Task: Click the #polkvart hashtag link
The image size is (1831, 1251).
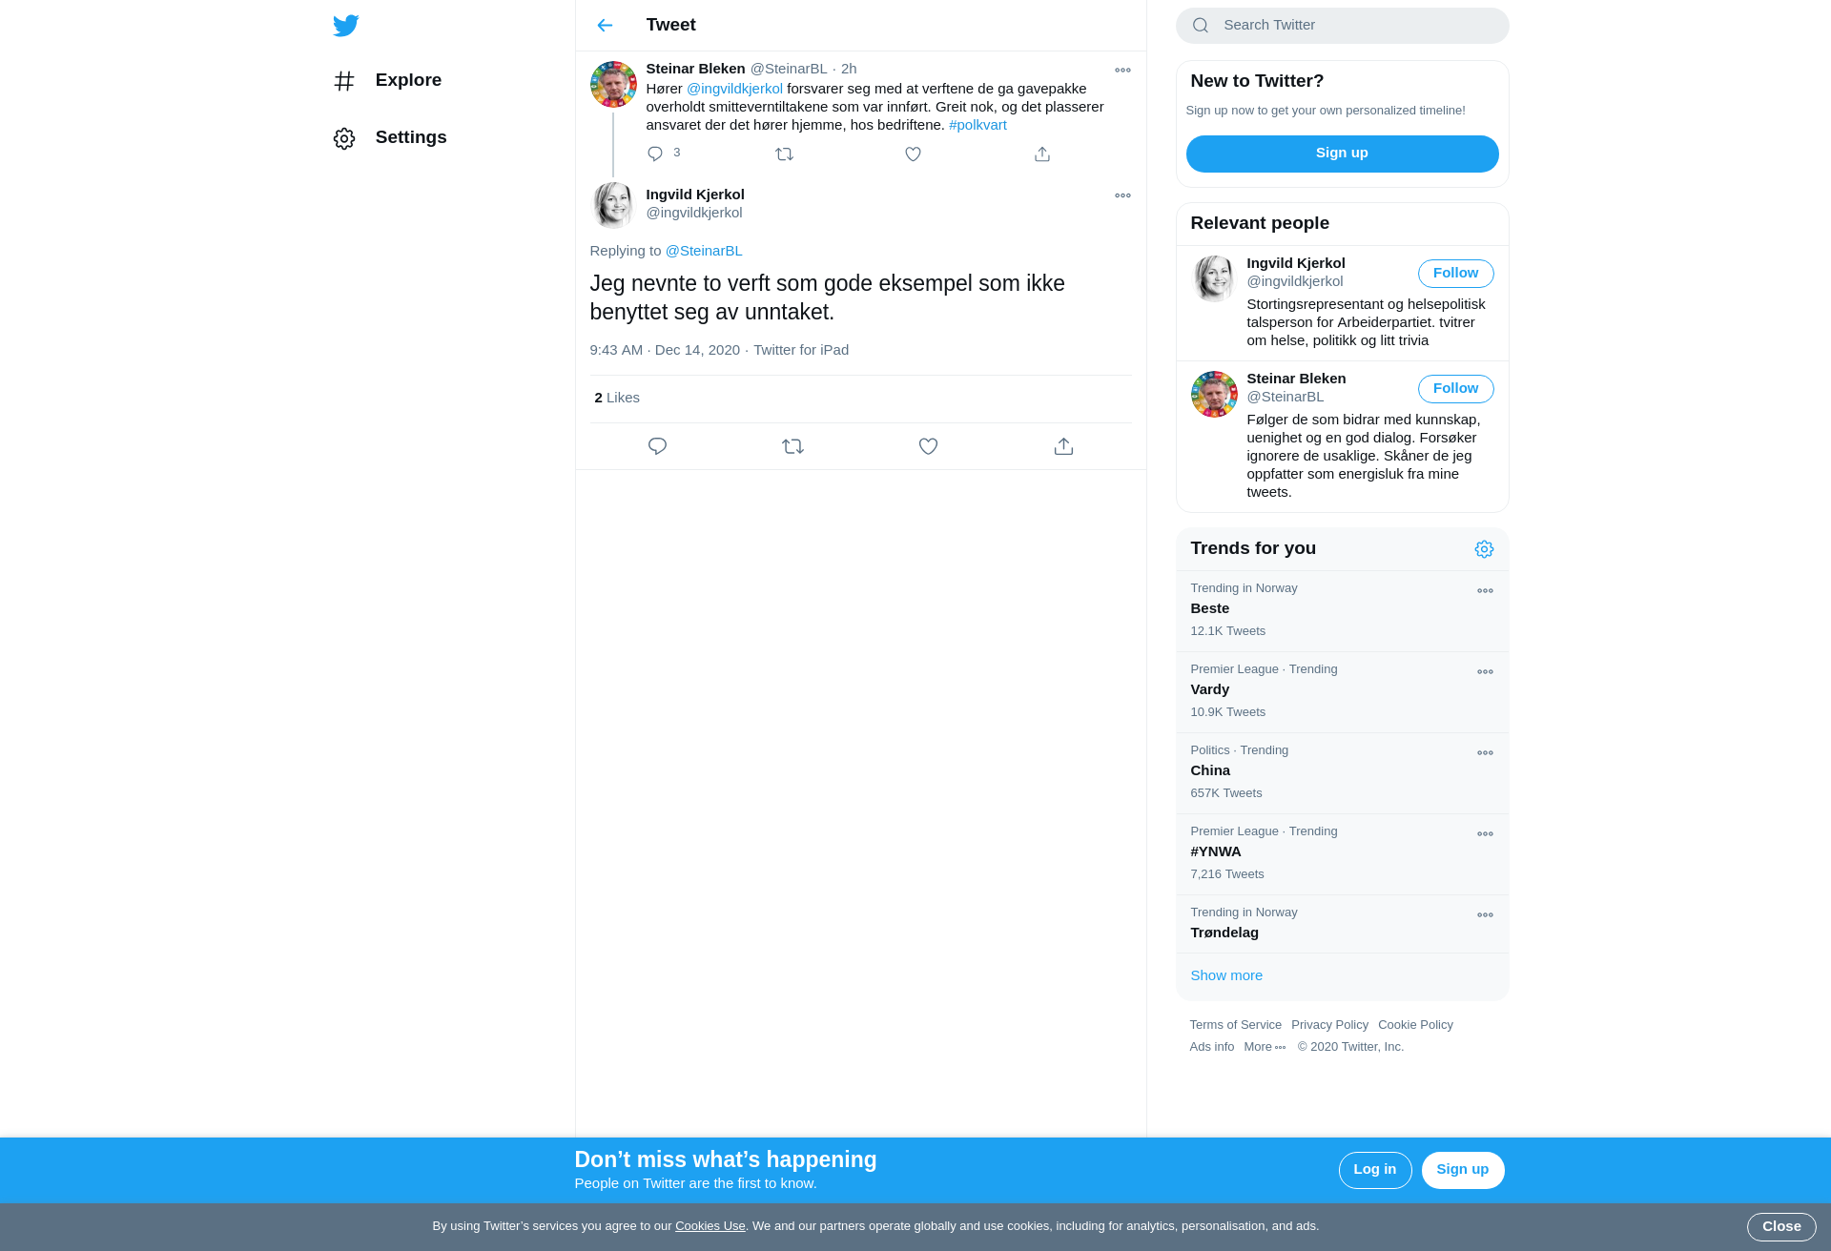Action: coord(977,125)
